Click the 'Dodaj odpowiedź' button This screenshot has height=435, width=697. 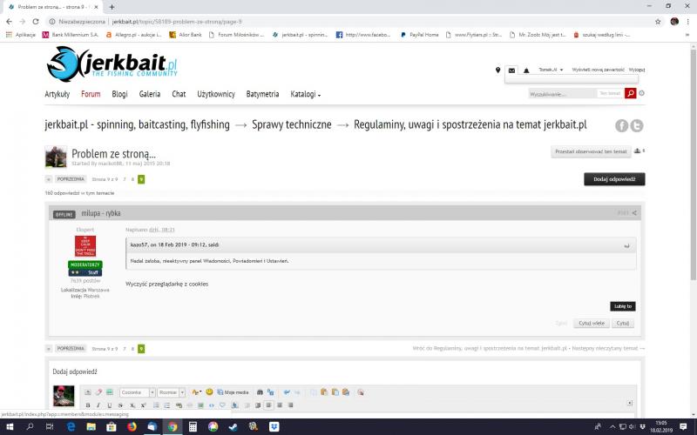click(614, 178)
